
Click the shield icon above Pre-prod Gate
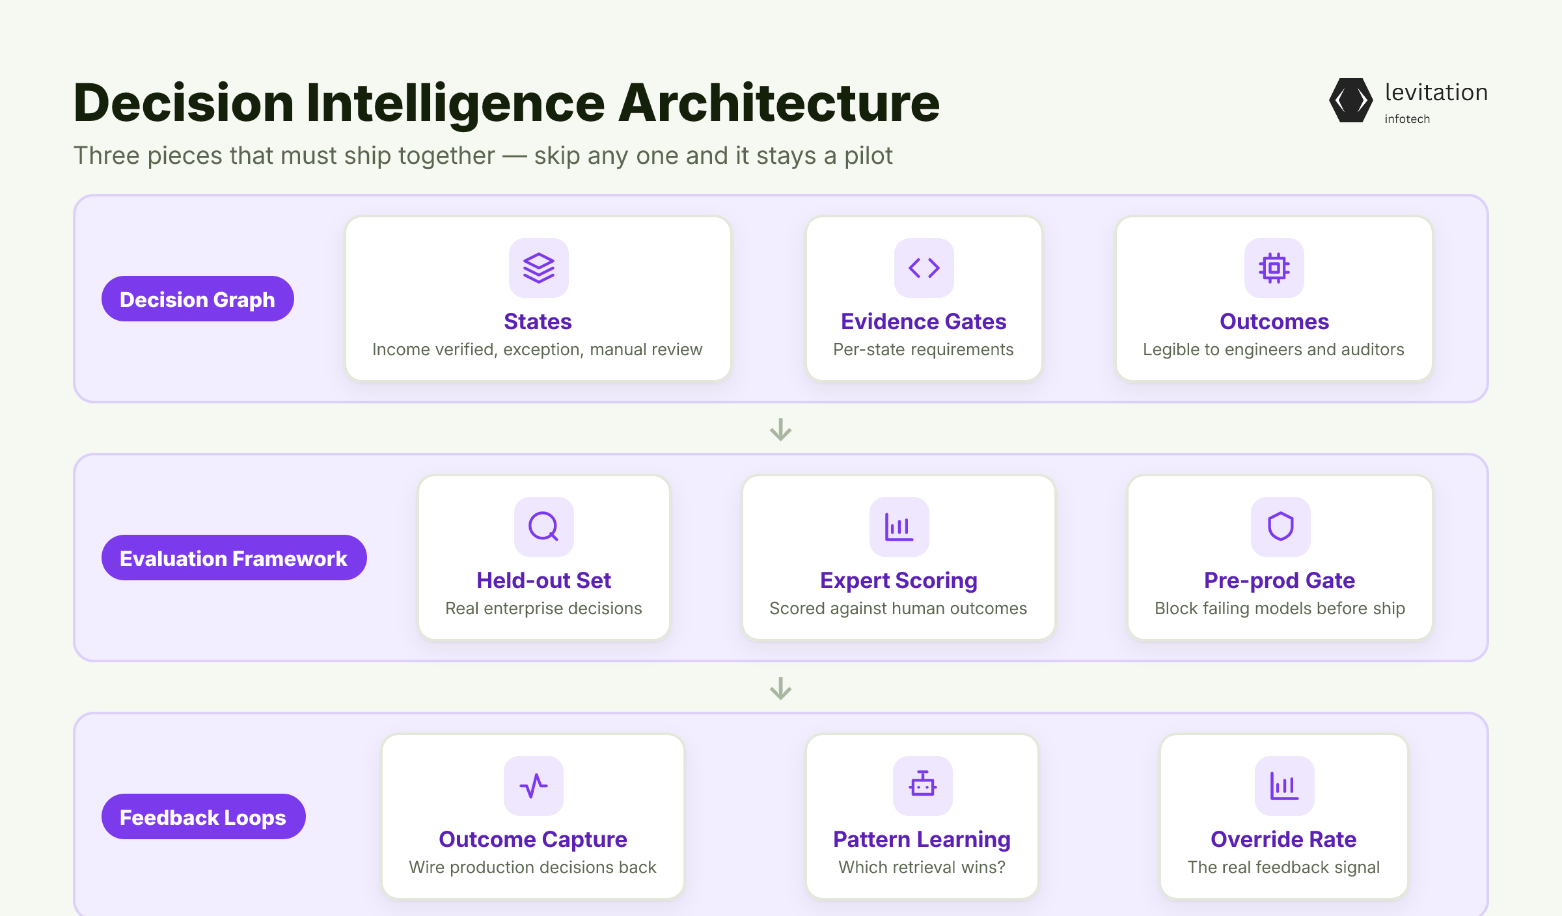(x=1281, y=527)
